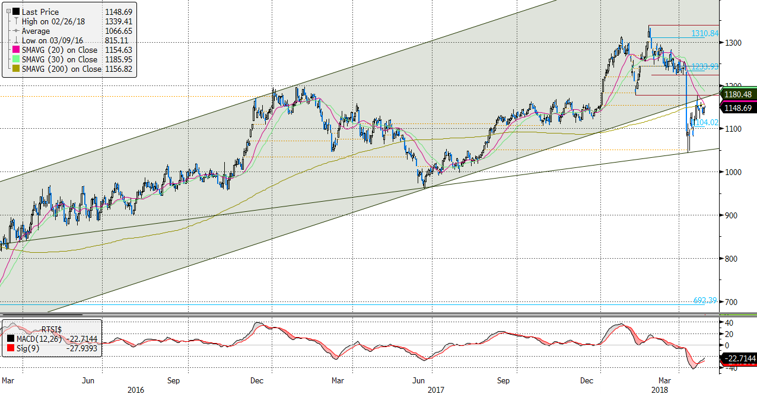757x394 pixels.
Task: Select the High marker icon in legend
Action: [15, 21]
